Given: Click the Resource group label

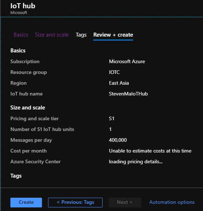Looking at the screenshot, I should click(29, 72).
